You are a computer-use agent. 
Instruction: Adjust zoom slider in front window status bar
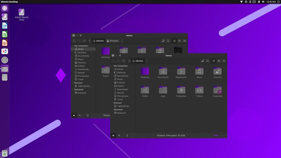[x=220, y=136]
